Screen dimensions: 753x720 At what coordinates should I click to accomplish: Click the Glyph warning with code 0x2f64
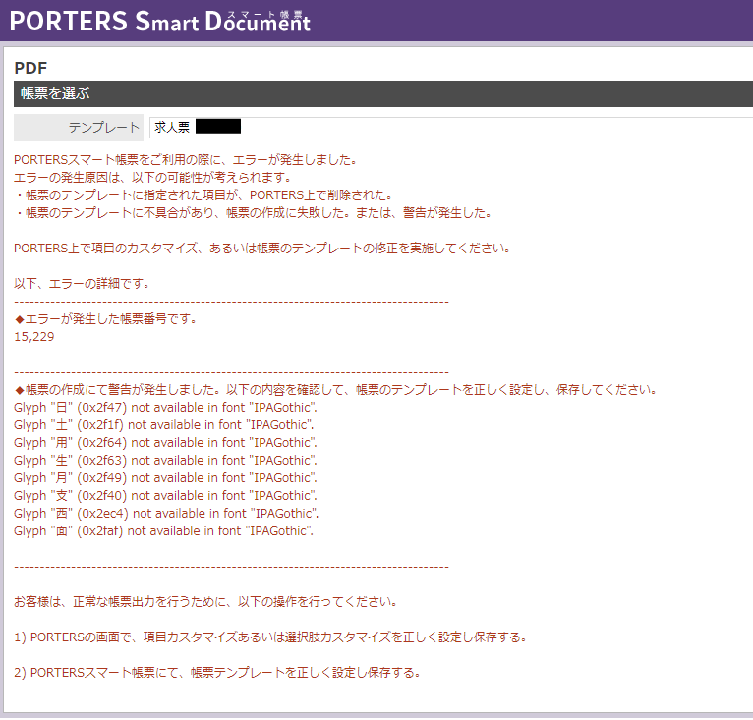[x=165, y=443]
